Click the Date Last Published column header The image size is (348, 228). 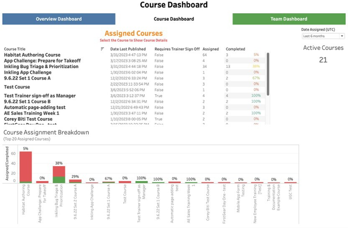(x=128, y=49)
